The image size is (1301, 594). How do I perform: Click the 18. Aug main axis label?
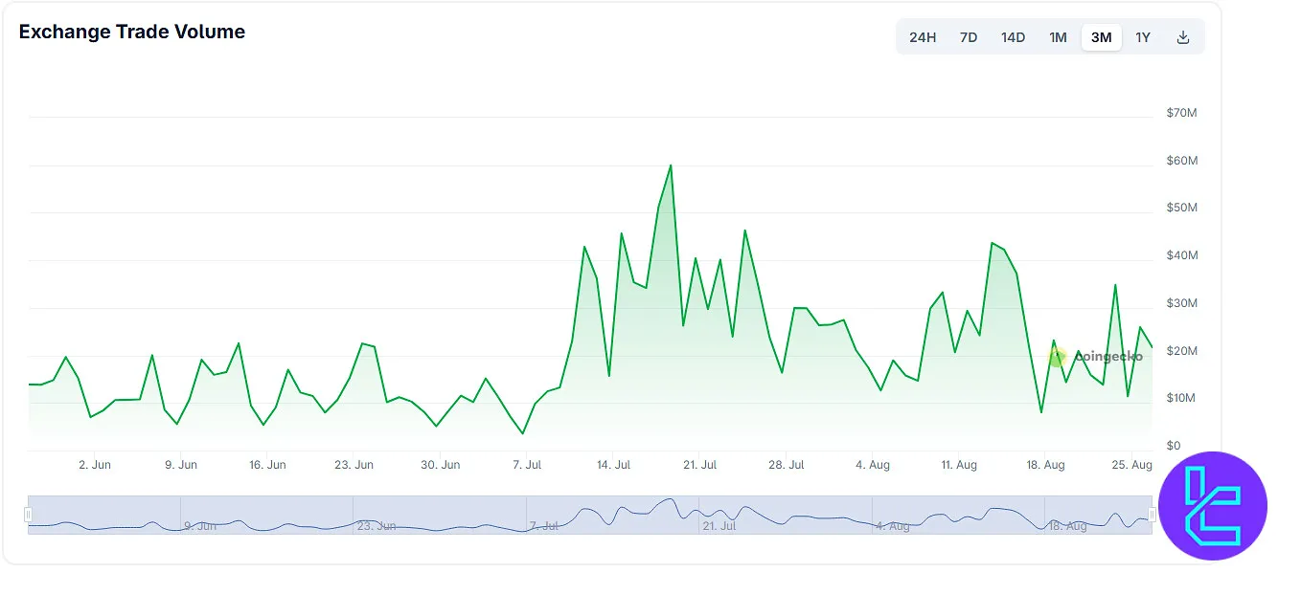1045,465
